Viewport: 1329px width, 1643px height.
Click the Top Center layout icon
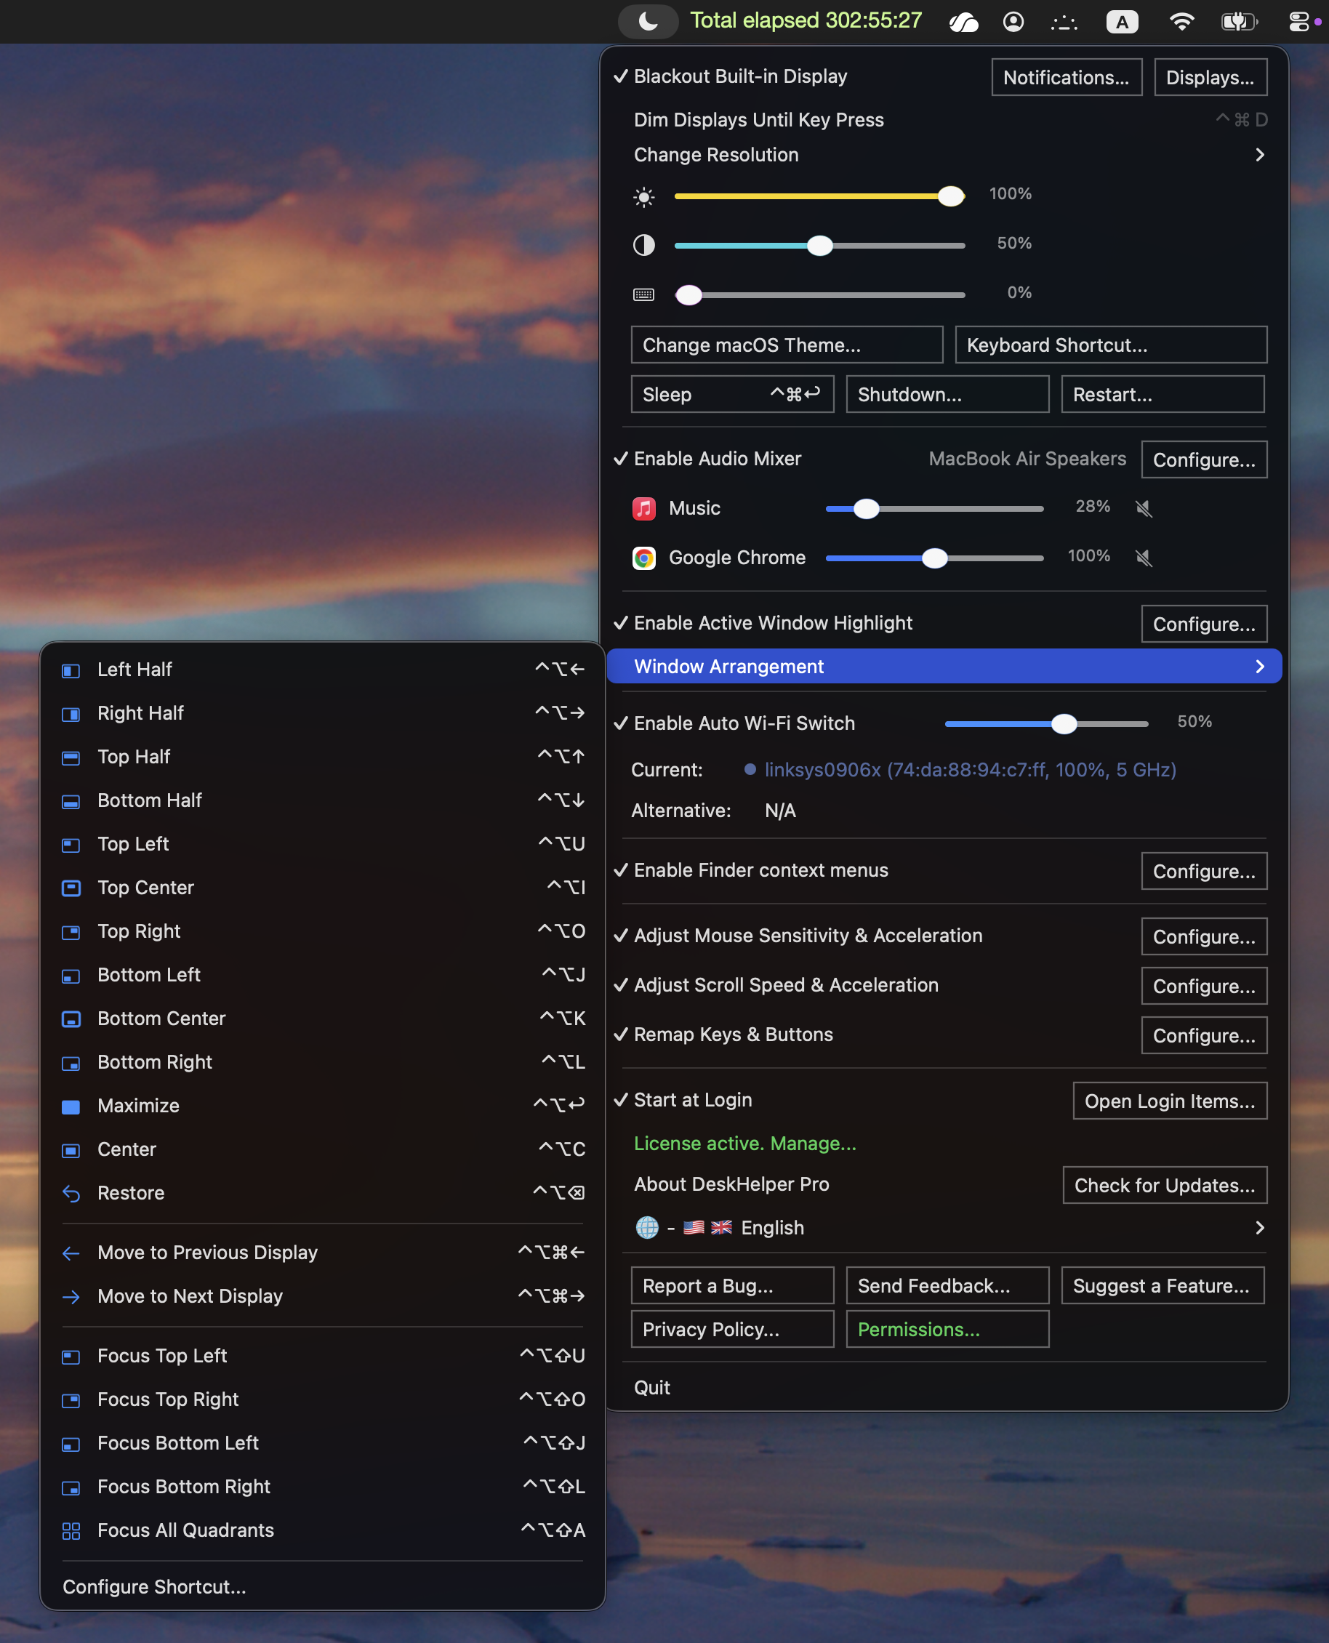click(71, 889)
